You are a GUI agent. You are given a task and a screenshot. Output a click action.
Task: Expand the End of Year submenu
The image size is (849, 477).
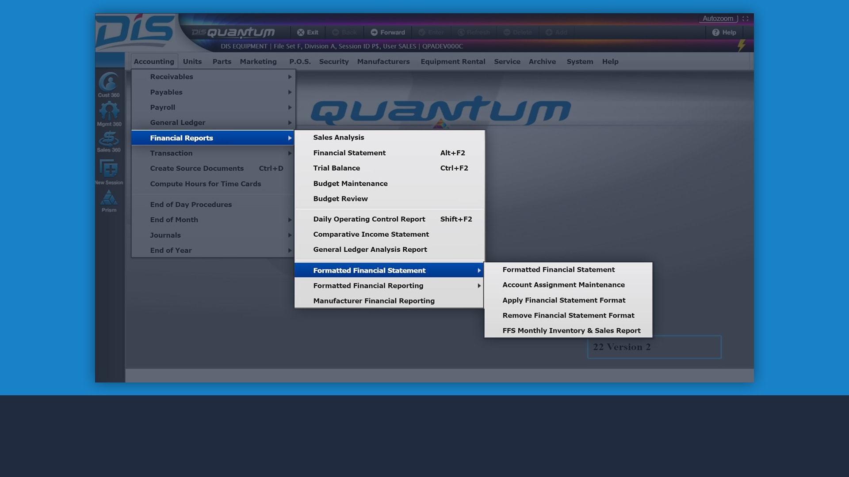214,250
